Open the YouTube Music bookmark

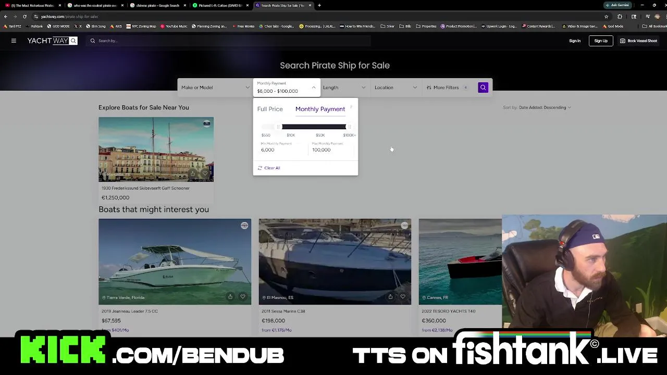click(174, 26)
